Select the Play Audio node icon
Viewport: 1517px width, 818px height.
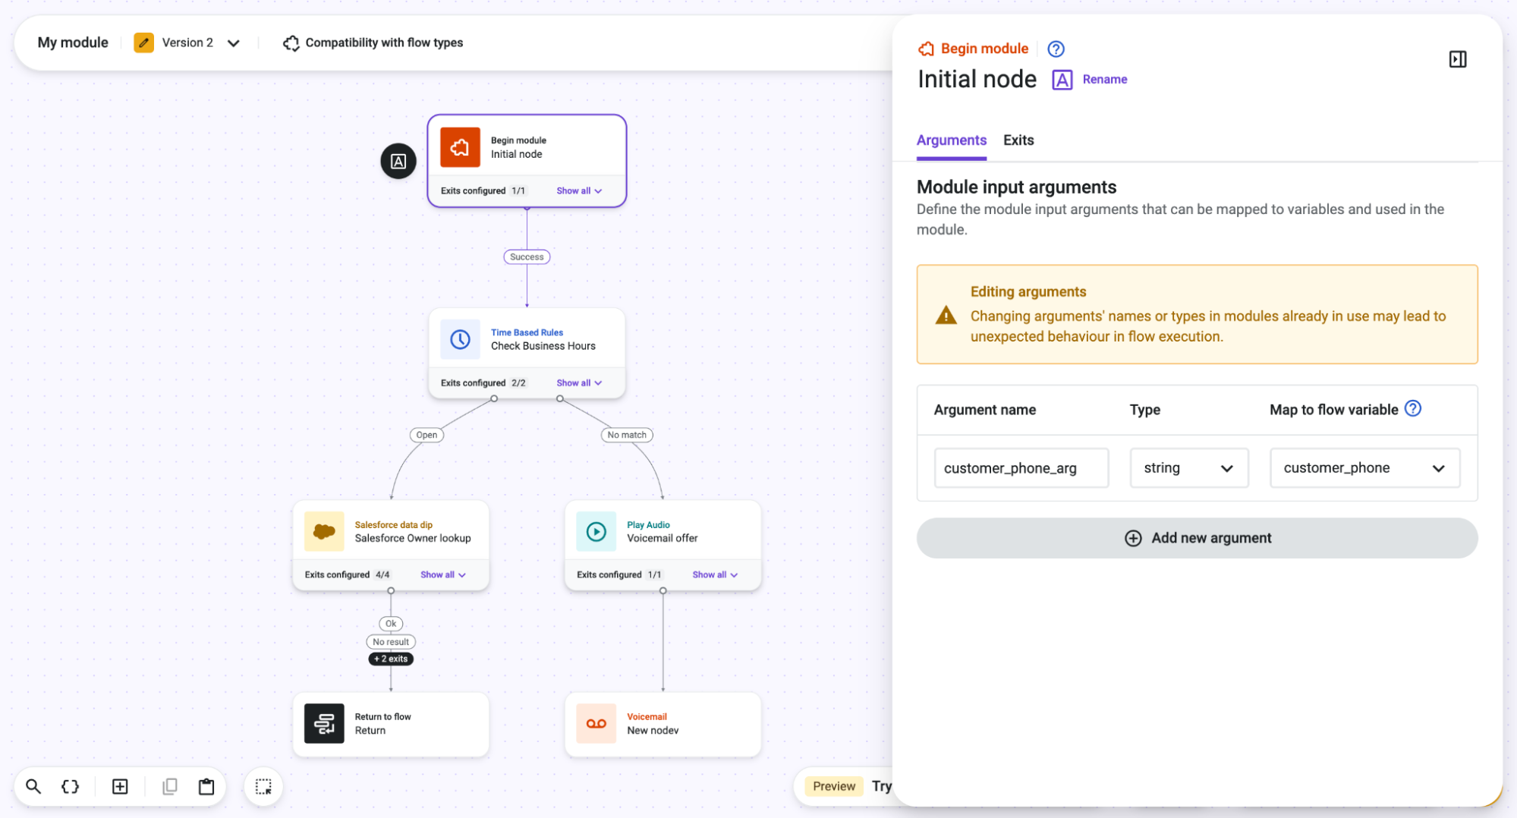[x=596, y=531]
